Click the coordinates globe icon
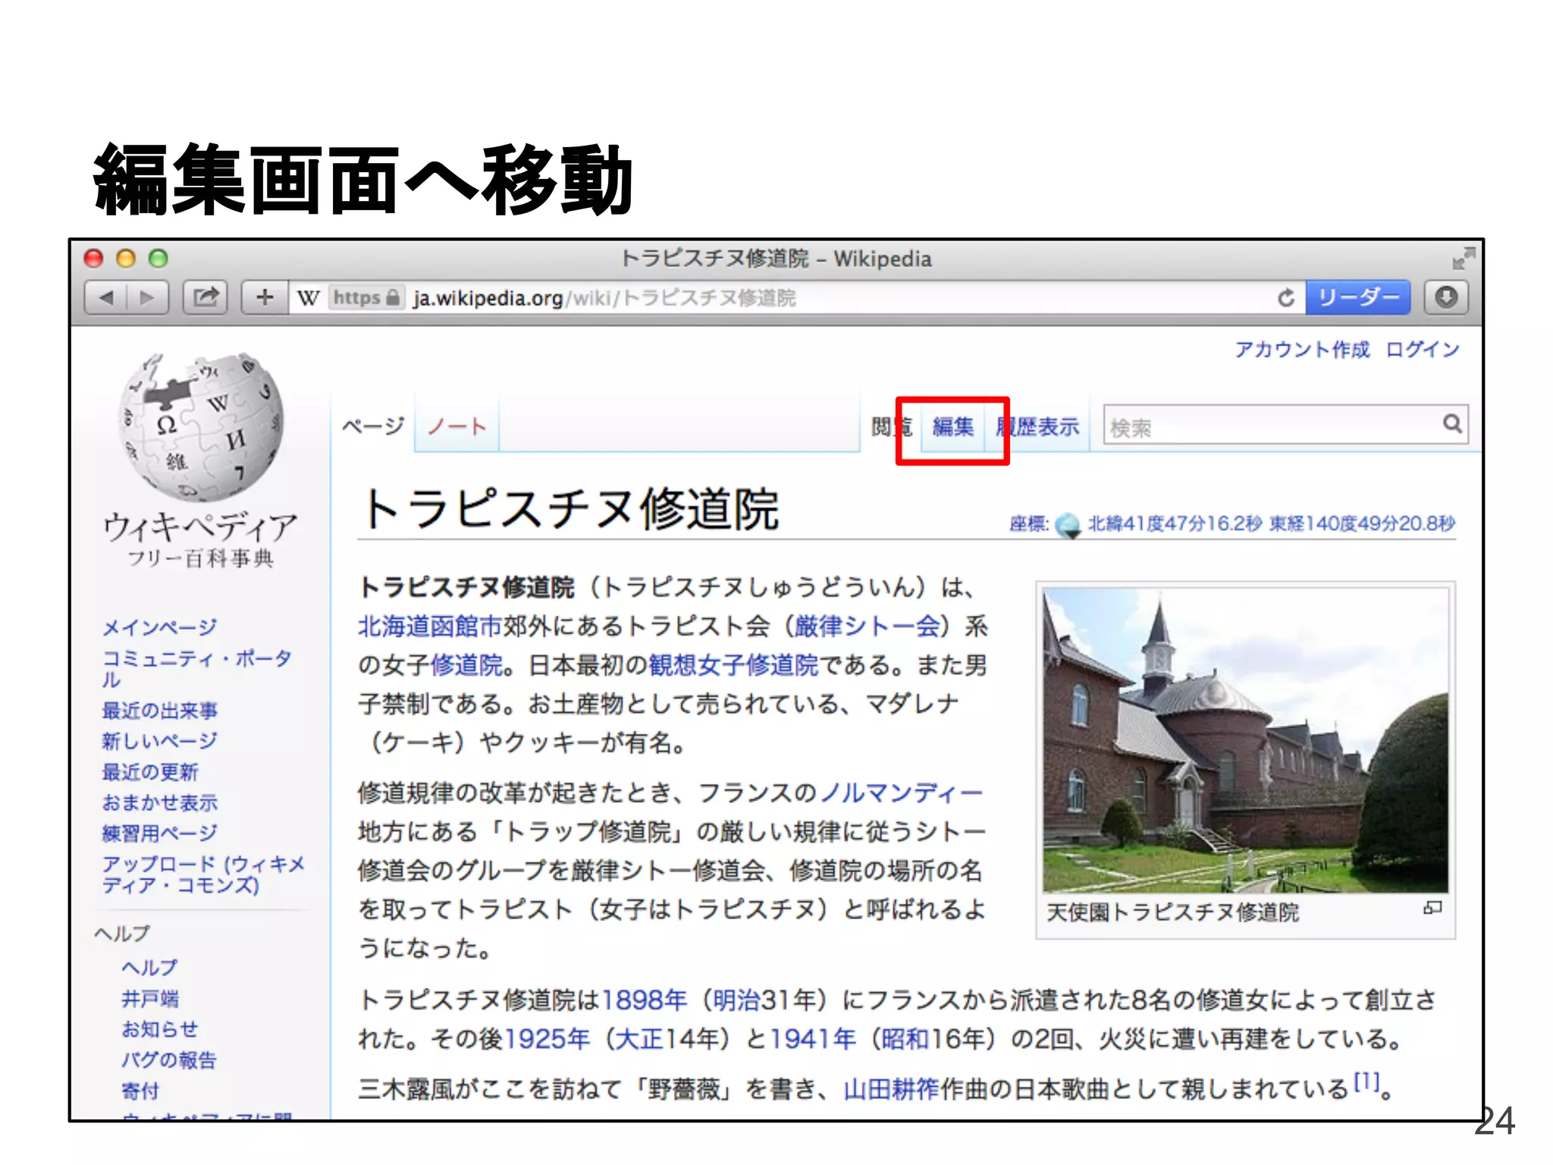The width and height of the screenshot is (1553, 1165). 1068,525
